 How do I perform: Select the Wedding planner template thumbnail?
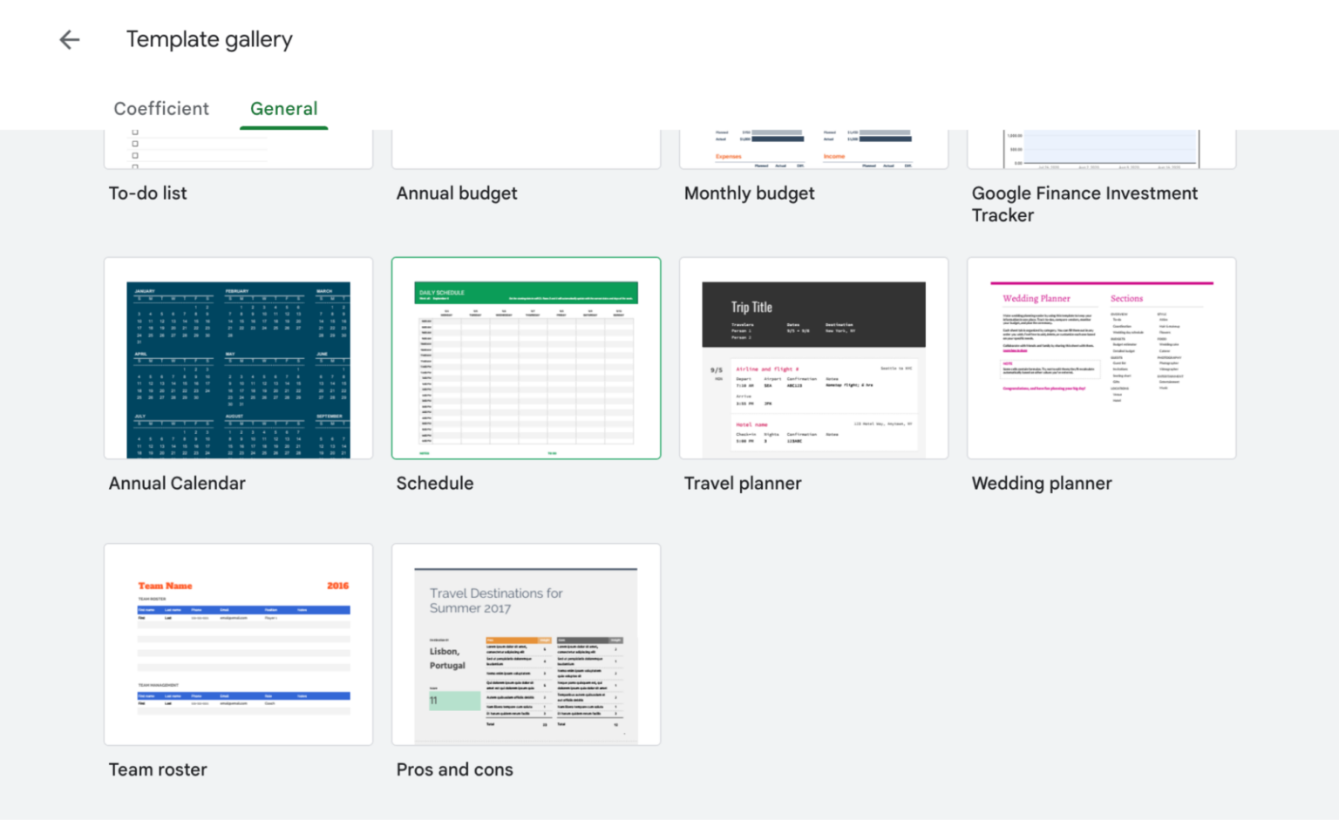1101,358
